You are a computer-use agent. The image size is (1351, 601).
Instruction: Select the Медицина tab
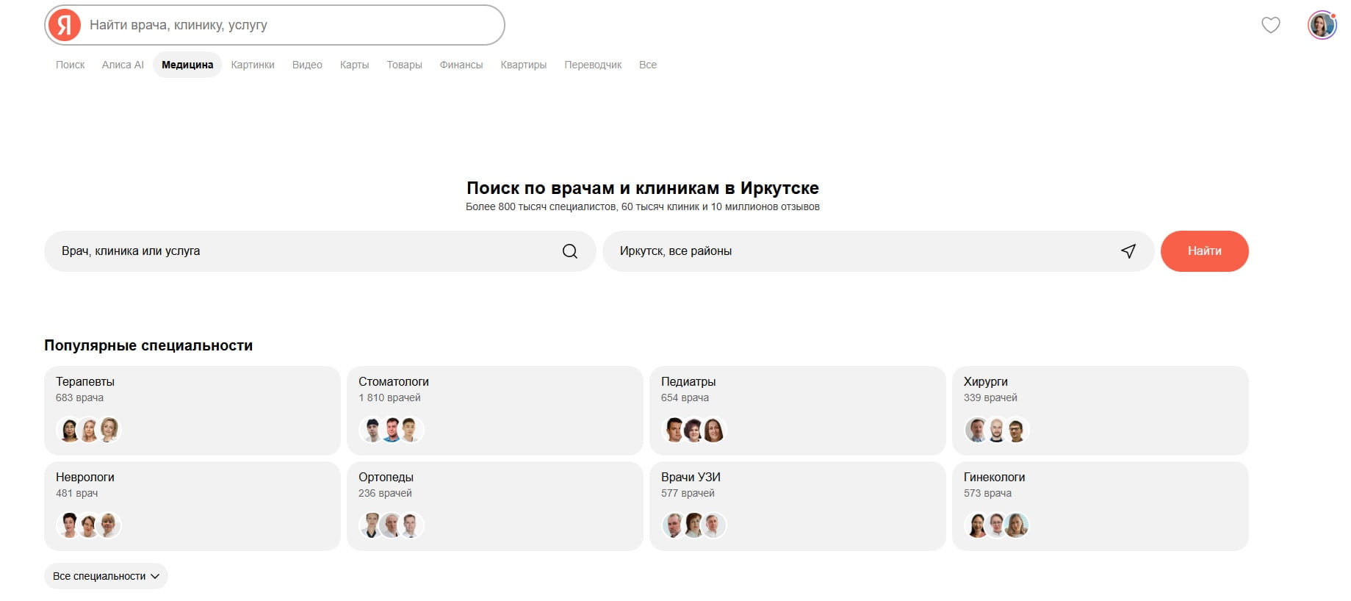[187, 65]
